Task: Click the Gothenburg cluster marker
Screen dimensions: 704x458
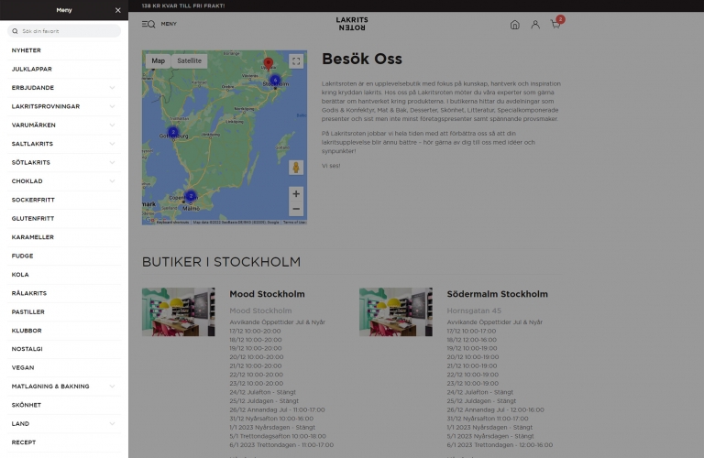Action: click(173, 132)
